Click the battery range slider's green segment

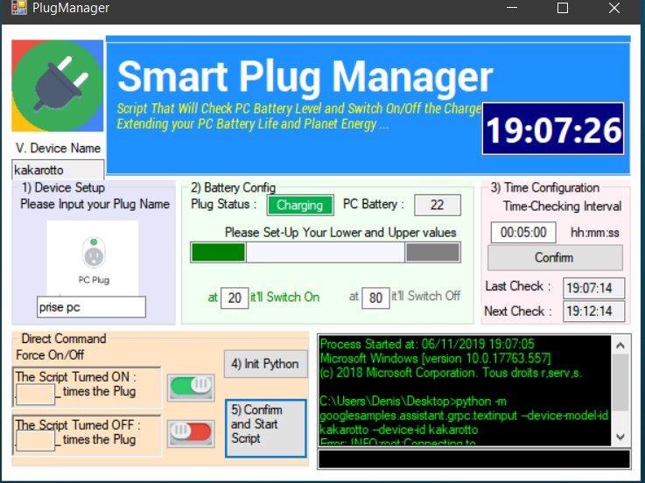click(x=218, y=253)
